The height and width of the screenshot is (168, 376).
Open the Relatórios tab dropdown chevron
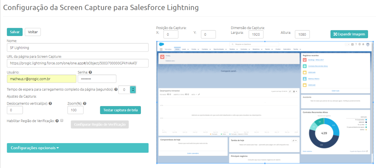pos(261,49)
